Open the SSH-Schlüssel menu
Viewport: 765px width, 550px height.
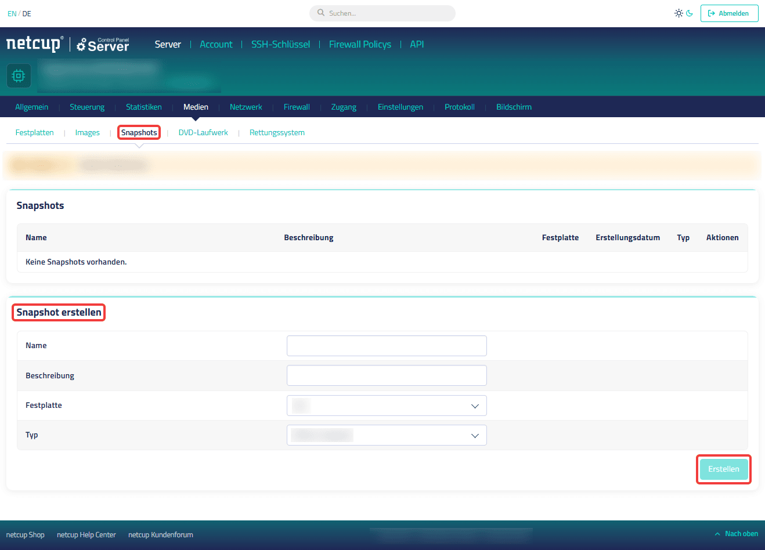(280, 44)
